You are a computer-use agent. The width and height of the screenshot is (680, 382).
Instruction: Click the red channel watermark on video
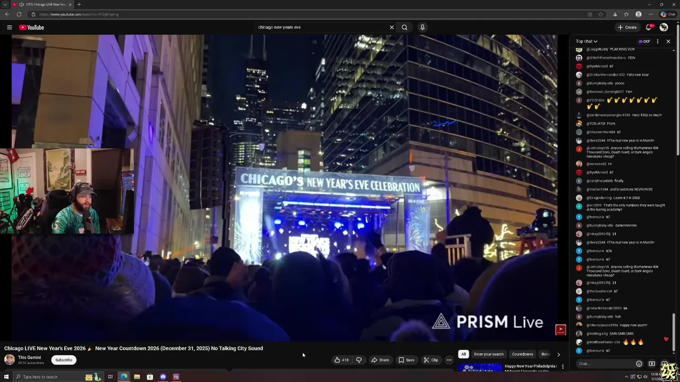point(560,329)
